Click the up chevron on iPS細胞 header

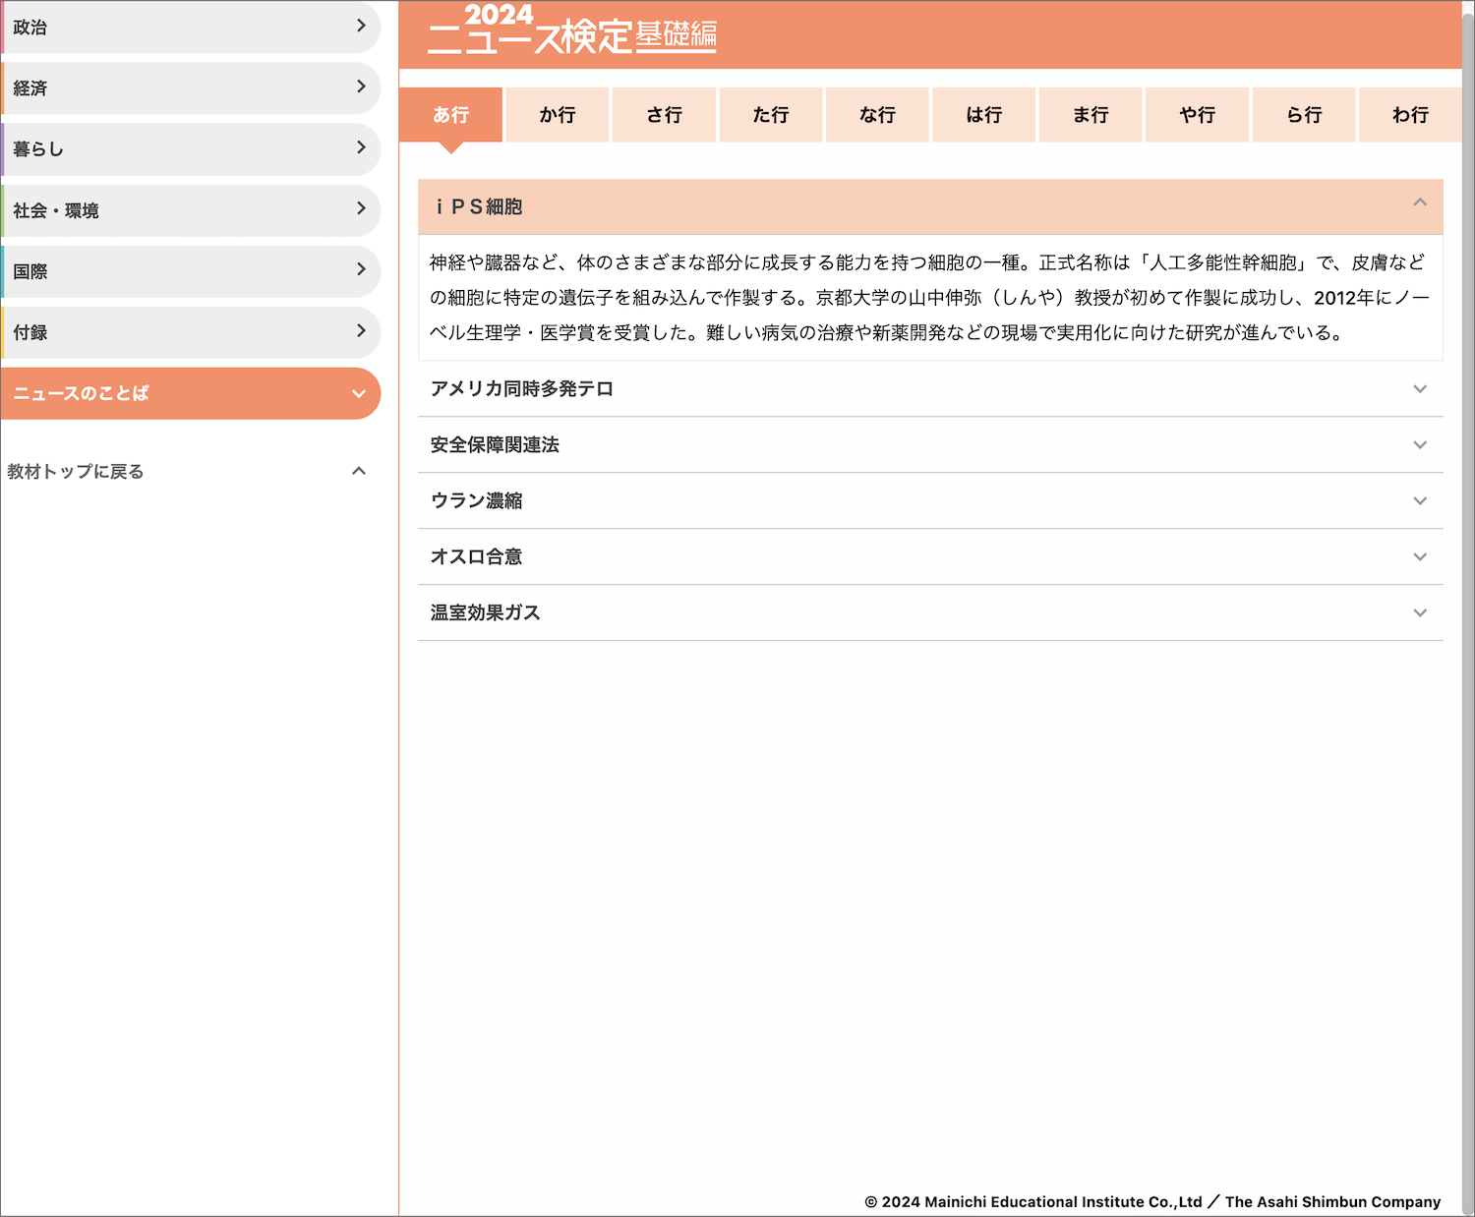[1420, 203]
